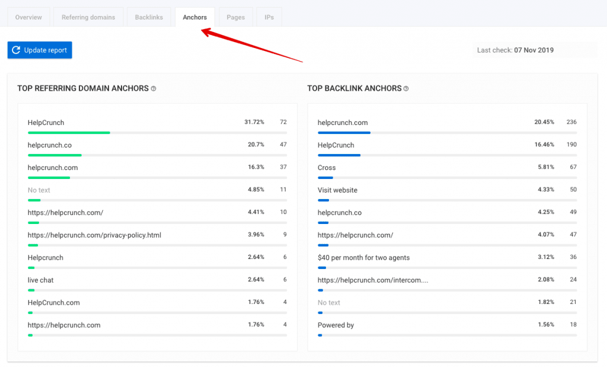This screenshot has height=368, width=607.
Task: Select the HelpCrunch anchor with 31.72% share
Action: click(x=46, y=123)
